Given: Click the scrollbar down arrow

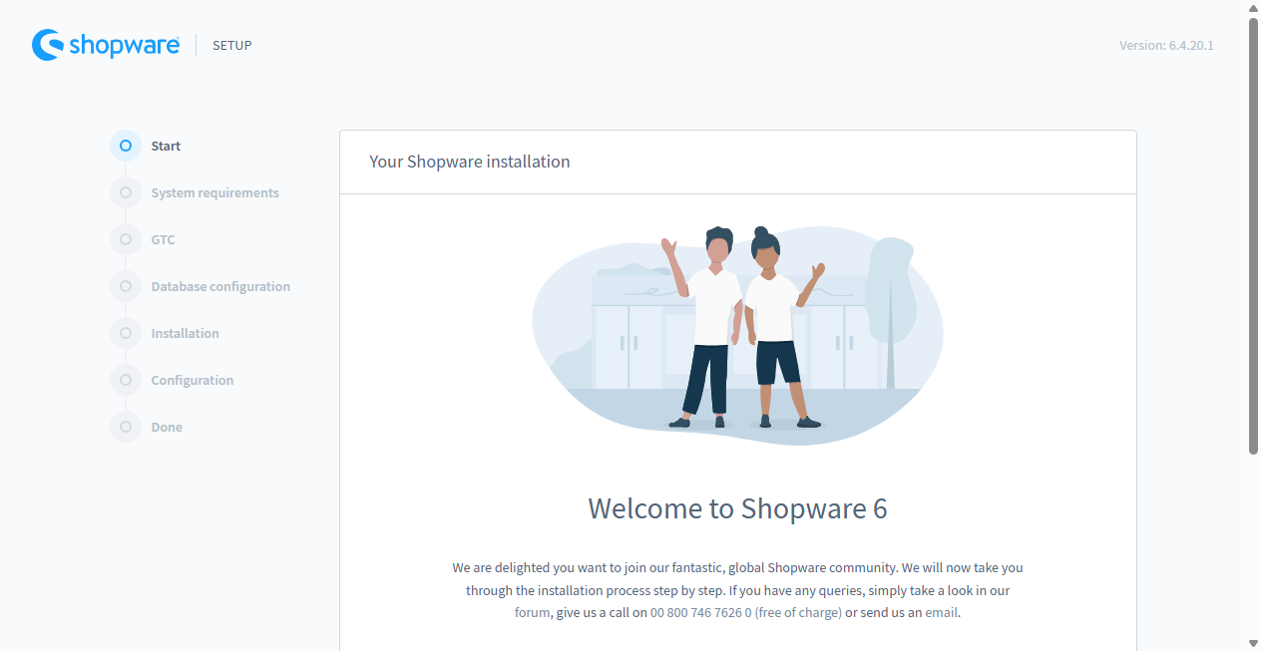Looking at the screenshot, I should [x=1253, y=643].
